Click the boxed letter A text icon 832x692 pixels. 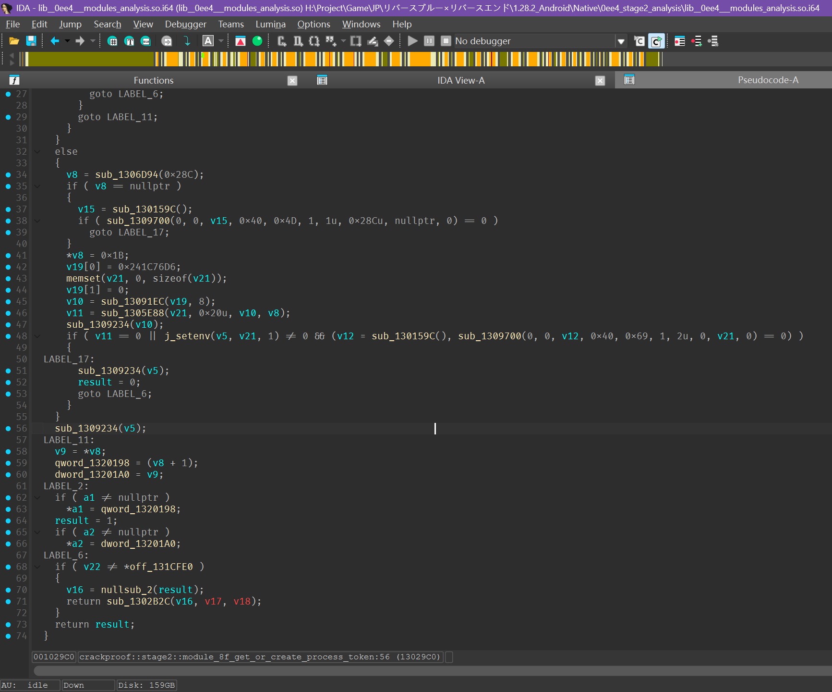coord(208,41)
